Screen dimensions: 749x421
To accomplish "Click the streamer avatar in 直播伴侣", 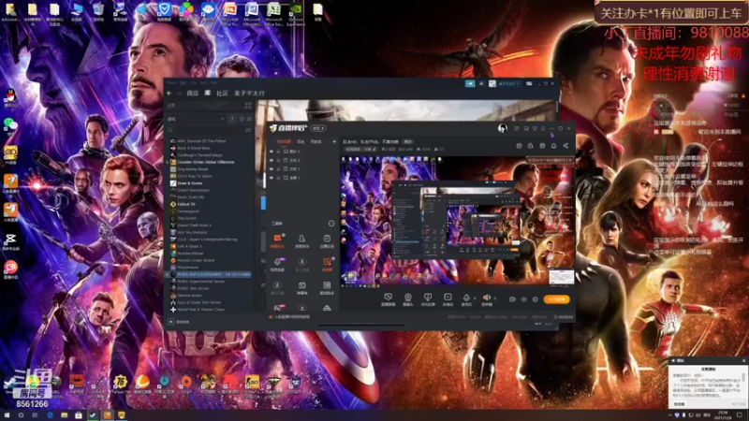I will coord(502,128).
